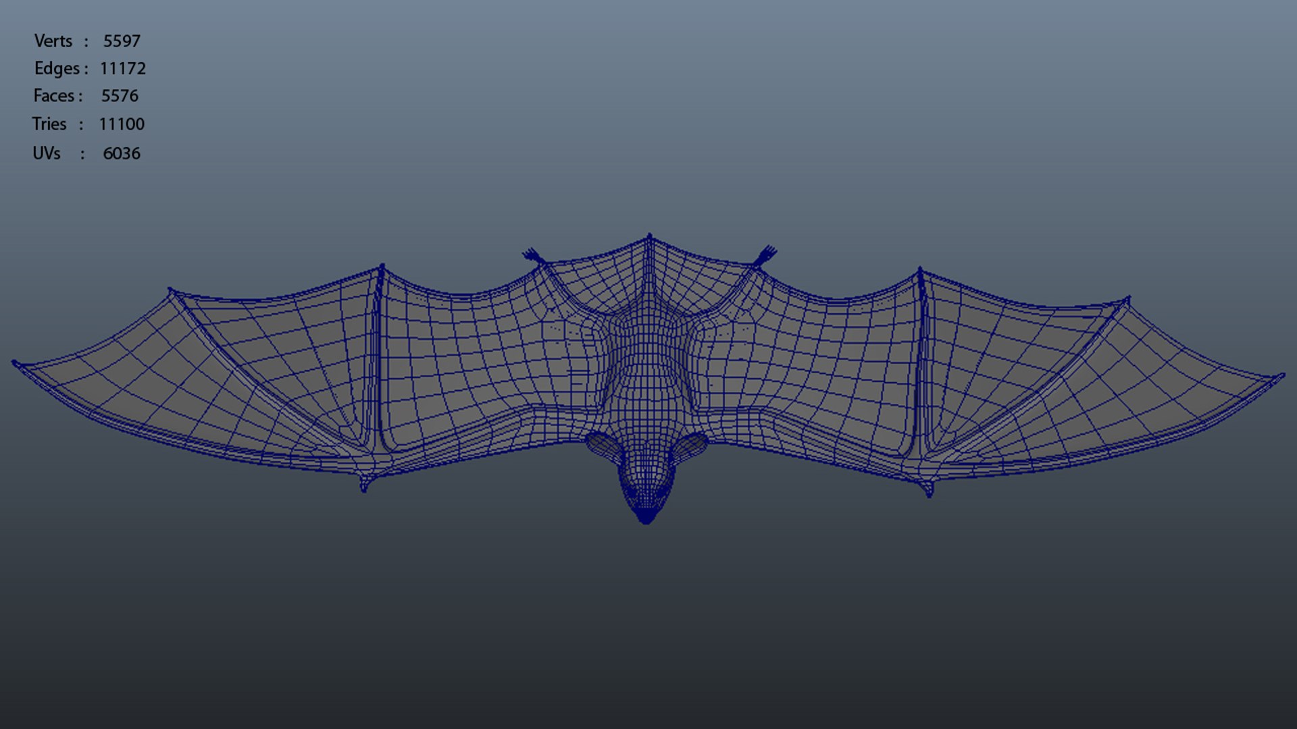Select the Tries label text
1297x729 pixels.
pyautogui.click(x=49, y=124)
